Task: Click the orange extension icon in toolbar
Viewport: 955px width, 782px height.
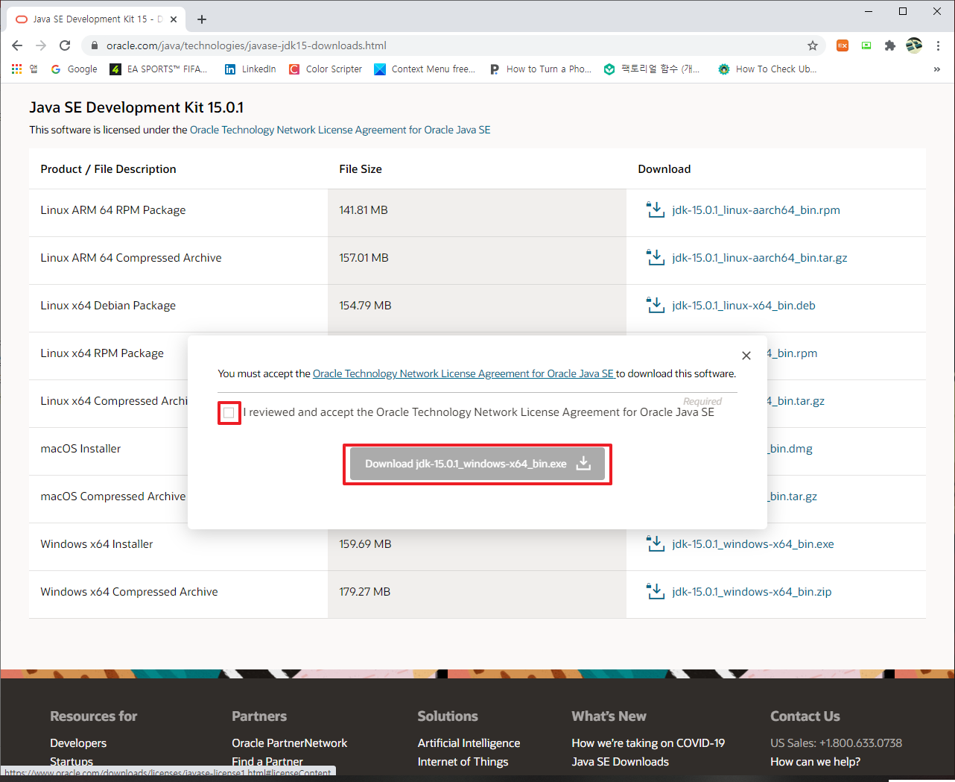Action: [843, 45]
